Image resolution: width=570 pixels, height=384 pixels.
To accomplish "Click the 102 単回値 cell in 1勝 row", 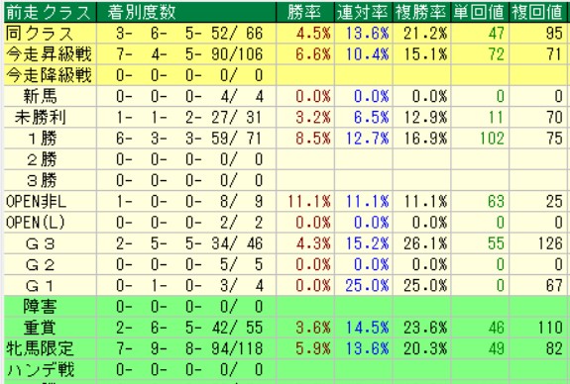I will coord(493,139).
